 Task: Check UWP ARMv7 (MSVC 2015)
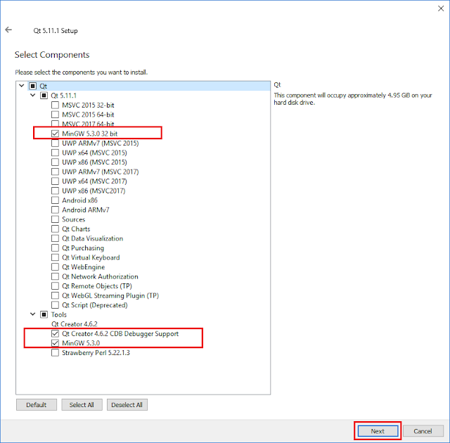point(55,143)
